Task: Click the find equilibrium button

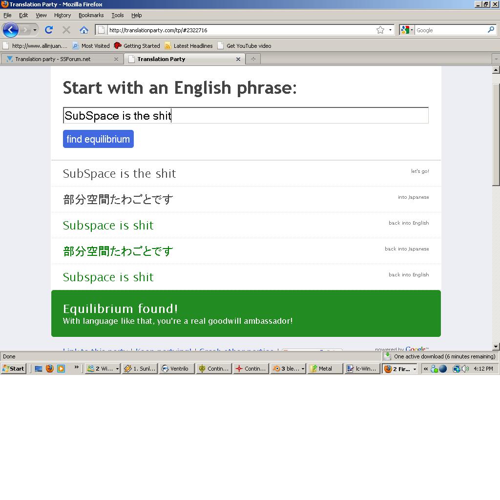Action: click(x=98, y=139)
